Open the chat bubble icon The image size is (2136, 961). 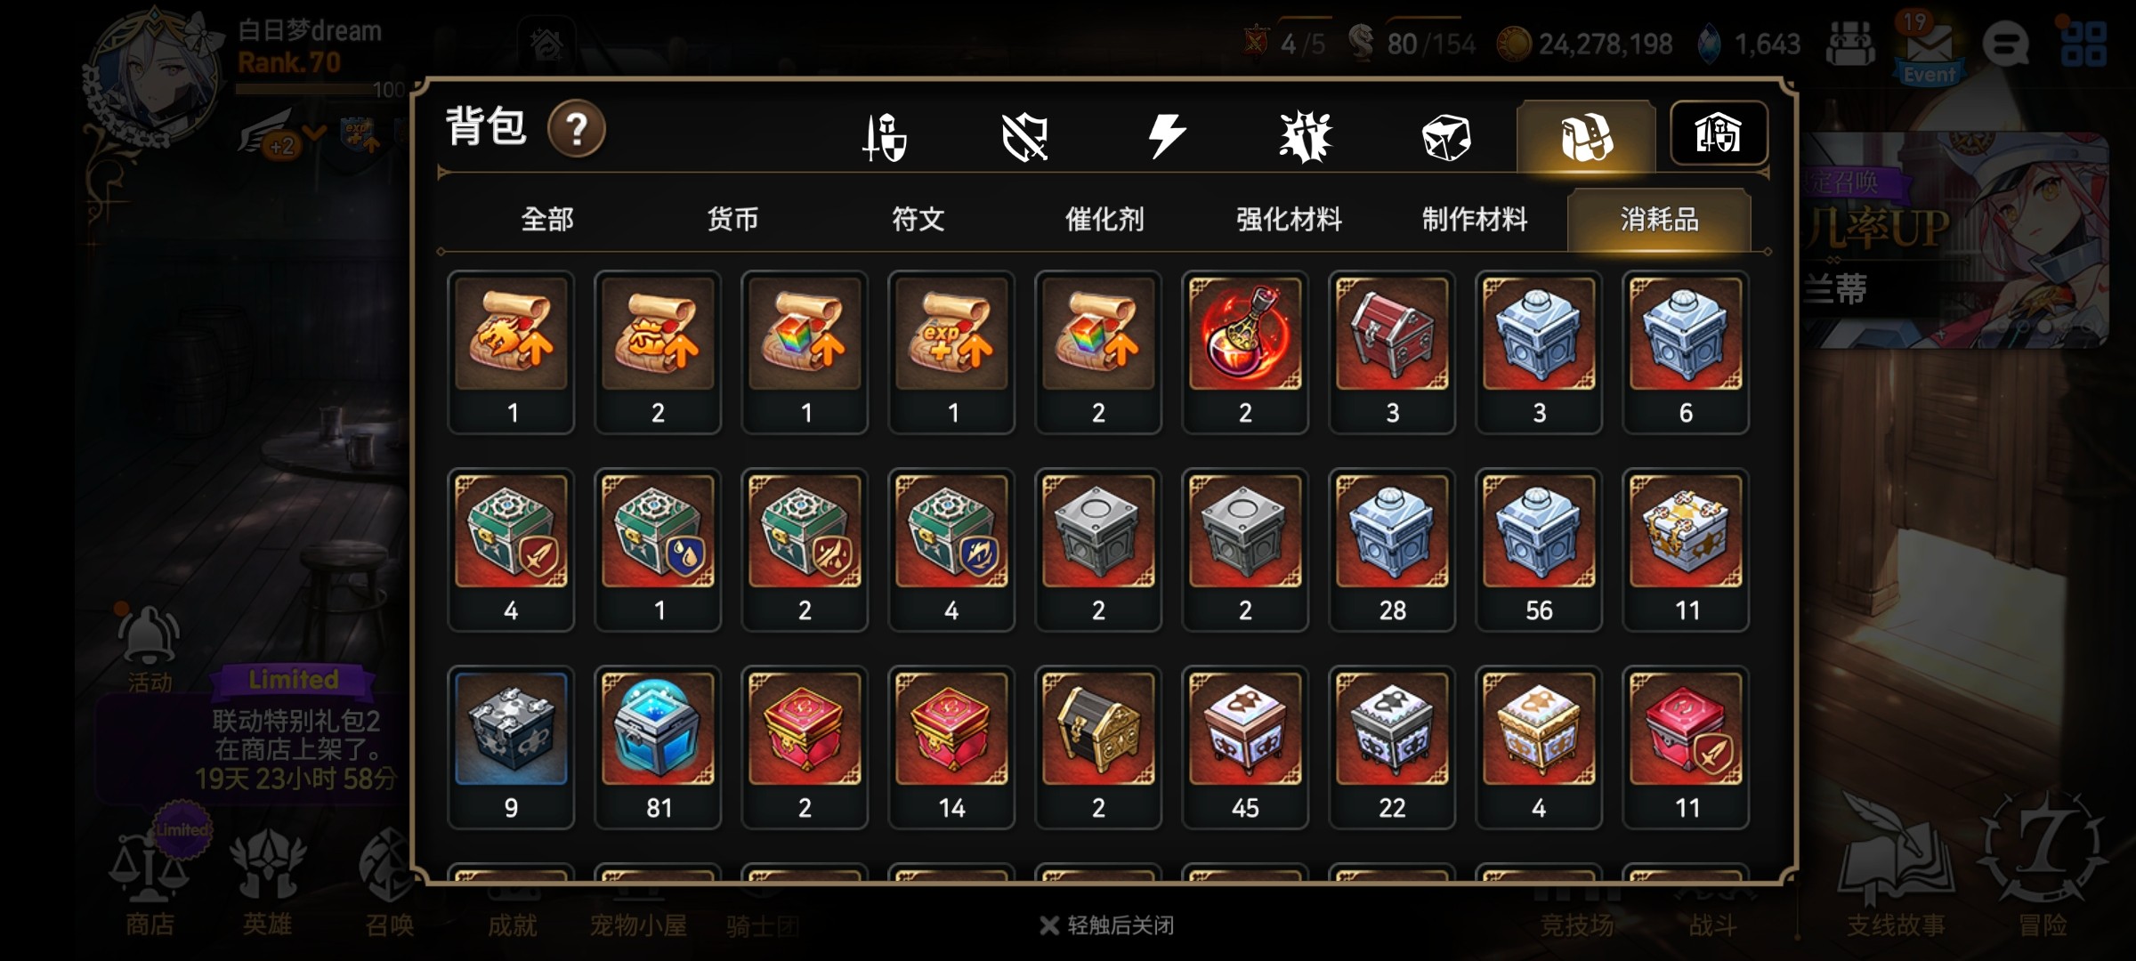pyautogui.click(x=2006, y=44)
